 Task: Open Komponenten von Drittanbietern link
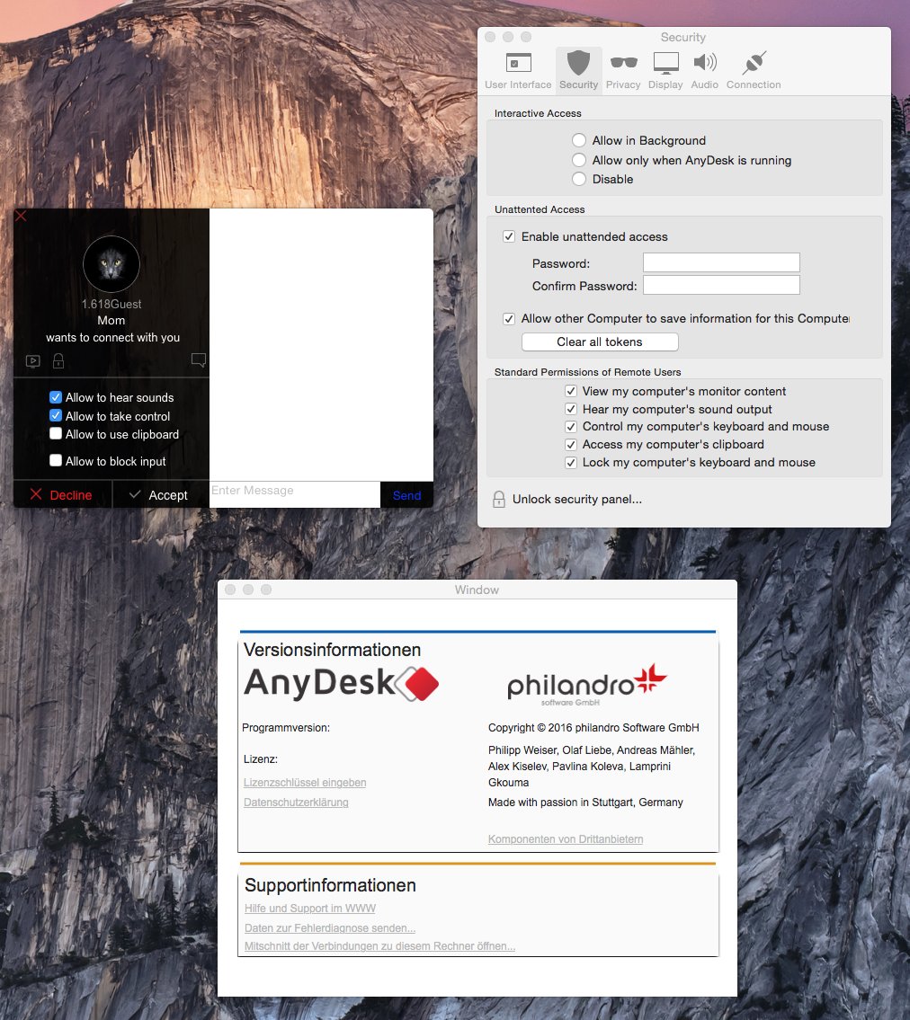(x=566, y=839)
